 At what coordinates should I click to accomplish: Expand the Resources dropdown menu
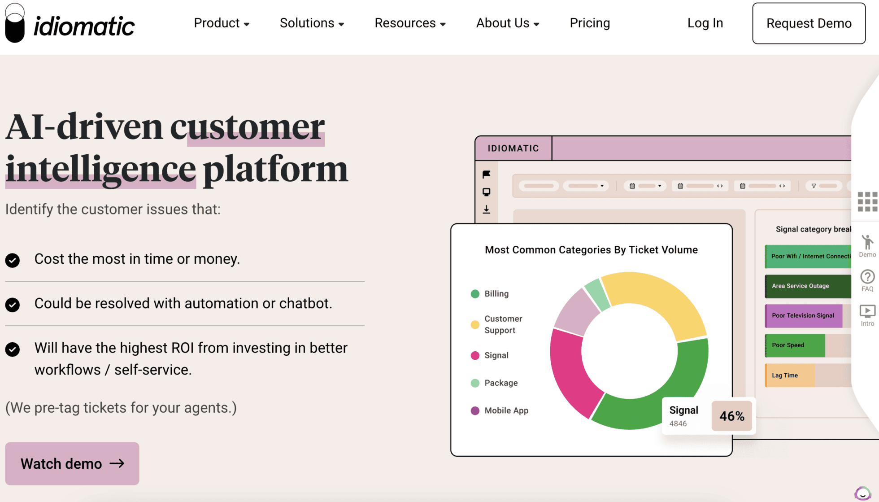point(410,23)
